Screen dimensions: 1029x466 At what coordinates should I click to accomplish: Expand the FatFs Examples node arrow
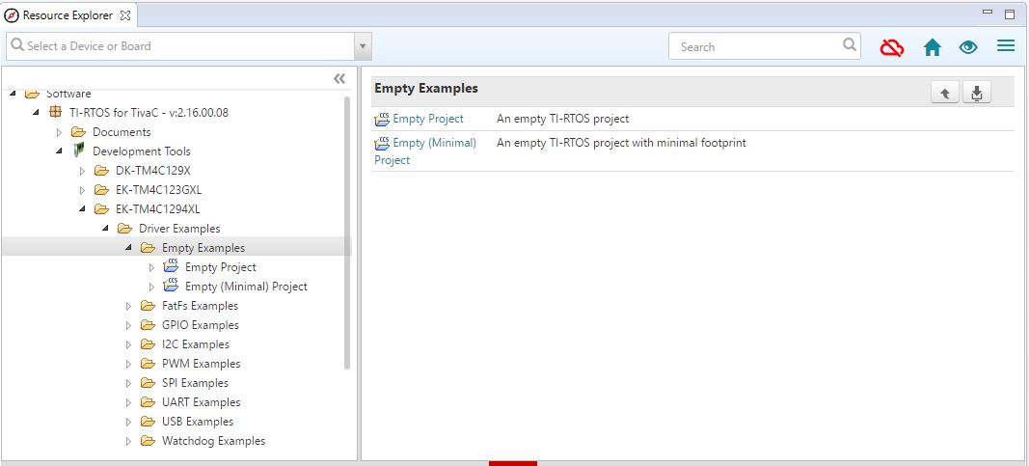tap(128, 306)
